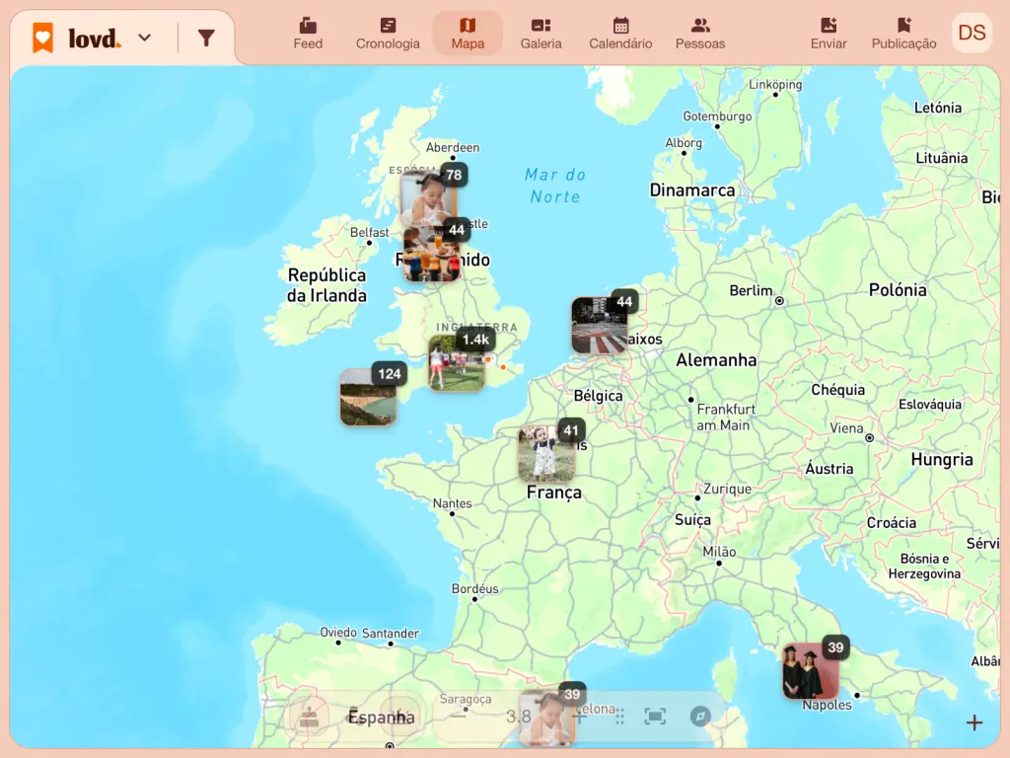Open the 124-photo coastal cluster

[x=368, y=397]
